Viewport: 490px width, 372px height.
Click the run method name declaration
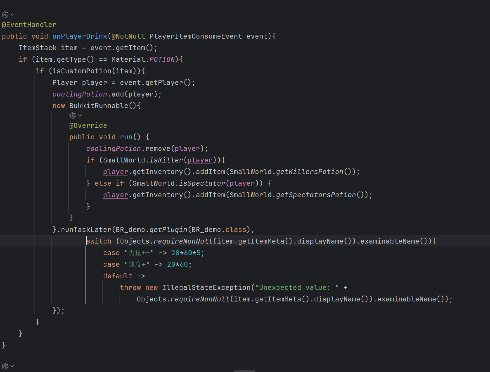click(x=126, y=137)
